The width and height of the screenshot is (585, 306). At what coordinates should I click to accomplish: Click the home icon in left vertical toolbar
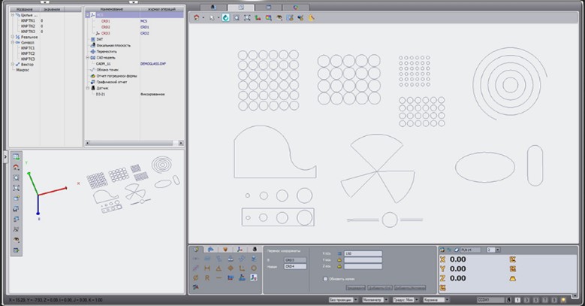[17, 168]
